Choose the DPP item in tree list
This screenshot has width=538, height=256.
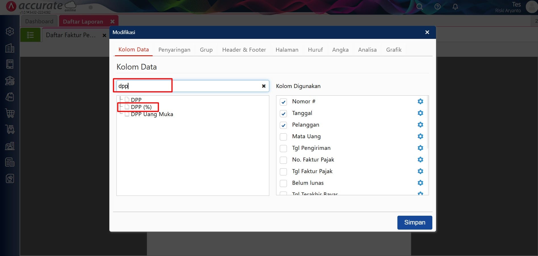pos(136,100)
